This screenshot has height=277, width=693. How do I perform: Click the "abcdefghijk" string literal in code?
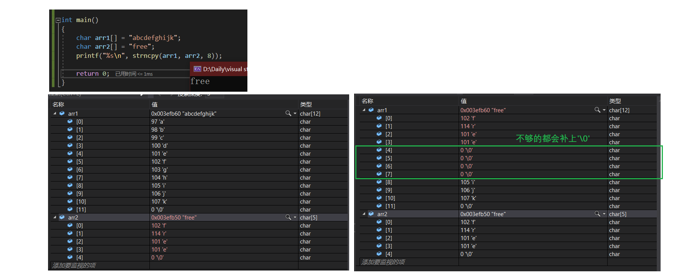(153, 38)
